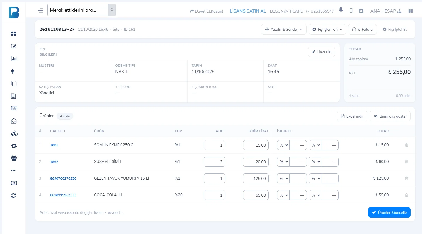Screen dimensions: 422x234
Task: Click the e-Fatura button
Action: (x=363, y=29)
